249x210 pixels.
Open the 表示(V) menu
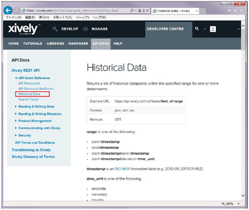(44, 17)
